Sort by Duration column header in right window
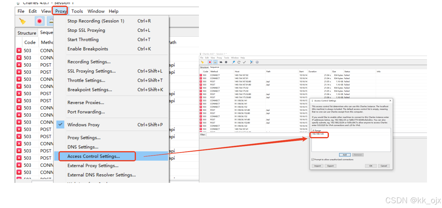Viewport: 442px width, 208px height. (313, 72)
